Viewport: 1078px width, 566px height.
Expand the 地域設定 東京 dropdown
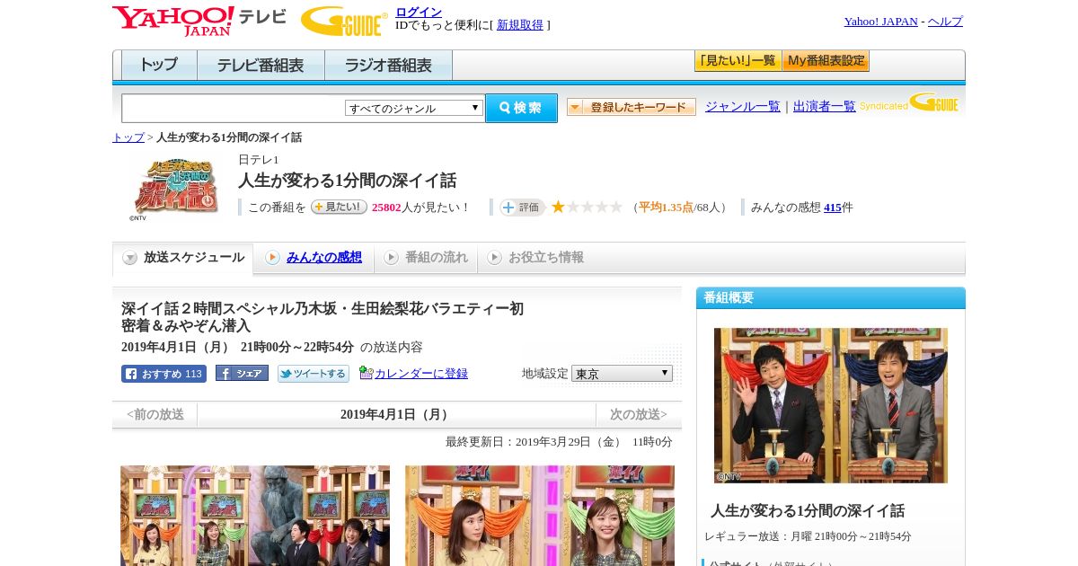tap(622, 373)
